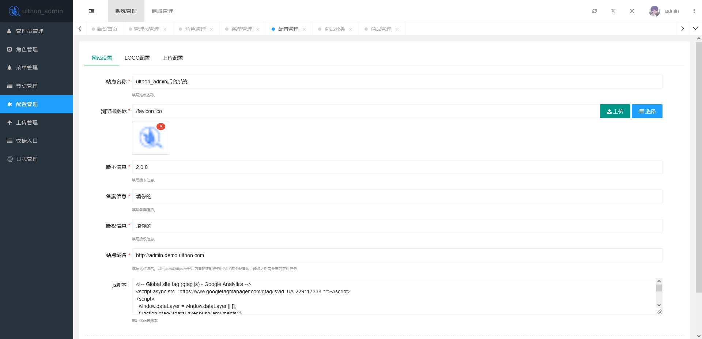This screenshot has height=339, width=702.
Task: Open 管理员管理 in the sidebar
Action: tap(37, 31)
